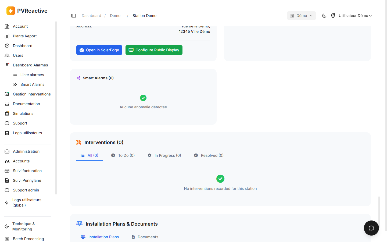Click the PVReactive lightning logo
The height and width of the screenshot is (242, 387).
(11, 11)
